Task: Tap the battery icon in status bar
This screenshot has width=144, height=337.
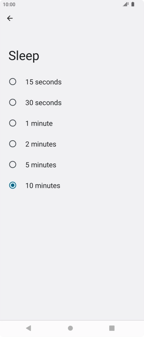Action: point(133,4)
